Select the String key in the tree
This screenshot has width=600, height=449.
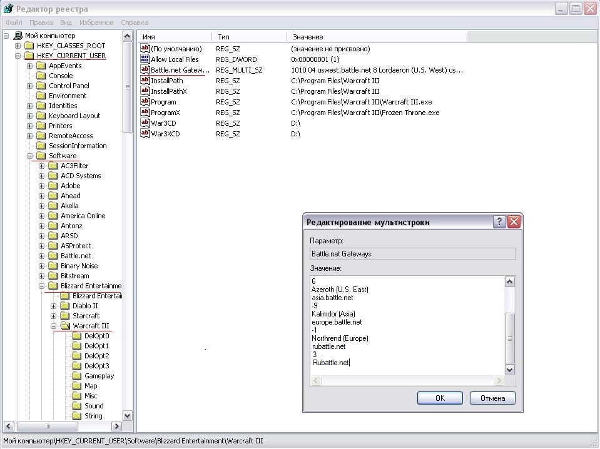pos(93,416)
